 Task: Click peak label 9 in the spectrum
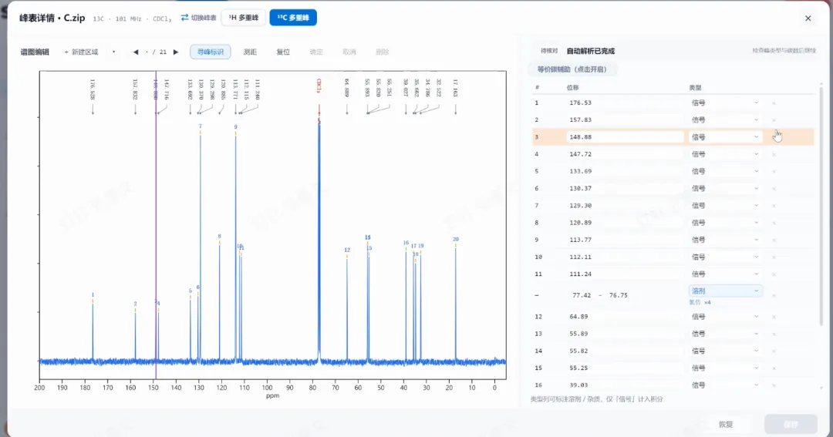[x=236, y=127]
